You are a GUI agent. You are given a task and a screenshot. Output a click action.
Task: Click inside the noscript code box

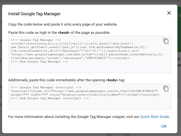[90, 97]
